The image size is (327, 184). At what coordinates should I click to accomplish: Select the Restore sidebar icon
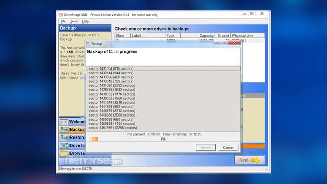click(64, 137)
